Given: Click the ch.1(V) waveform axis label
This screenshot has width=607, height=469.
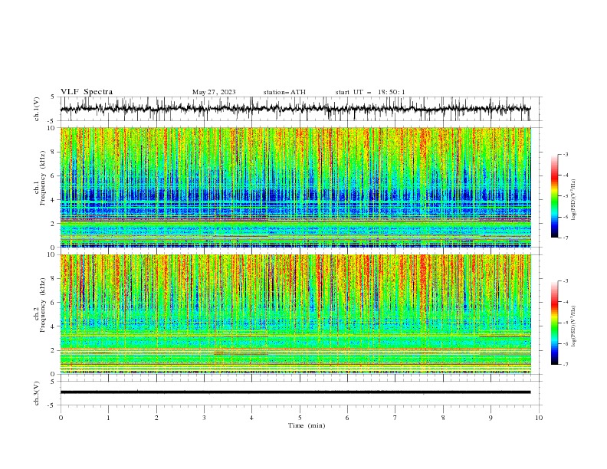Looking at the screenshot, I should [x=37, y=109].
